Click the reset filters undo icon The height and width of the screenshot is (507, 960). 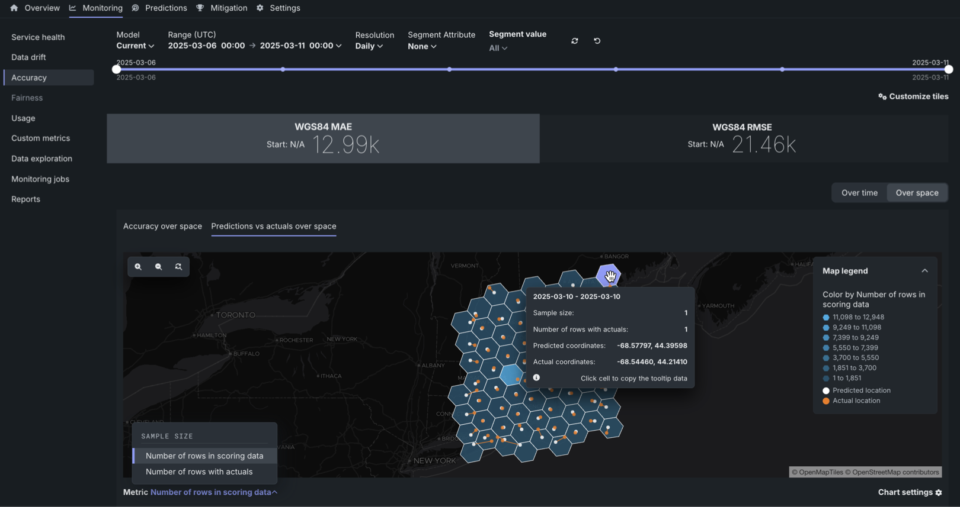(x=597, y=41)
